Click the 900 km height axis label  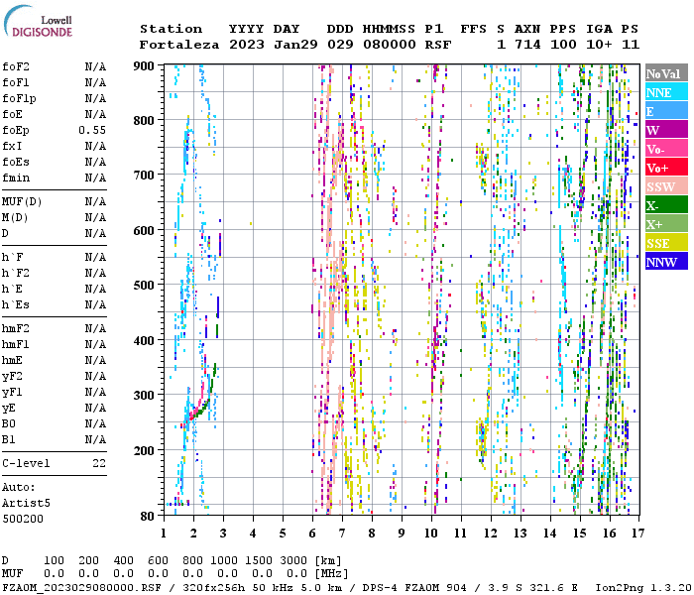(144, 66)
